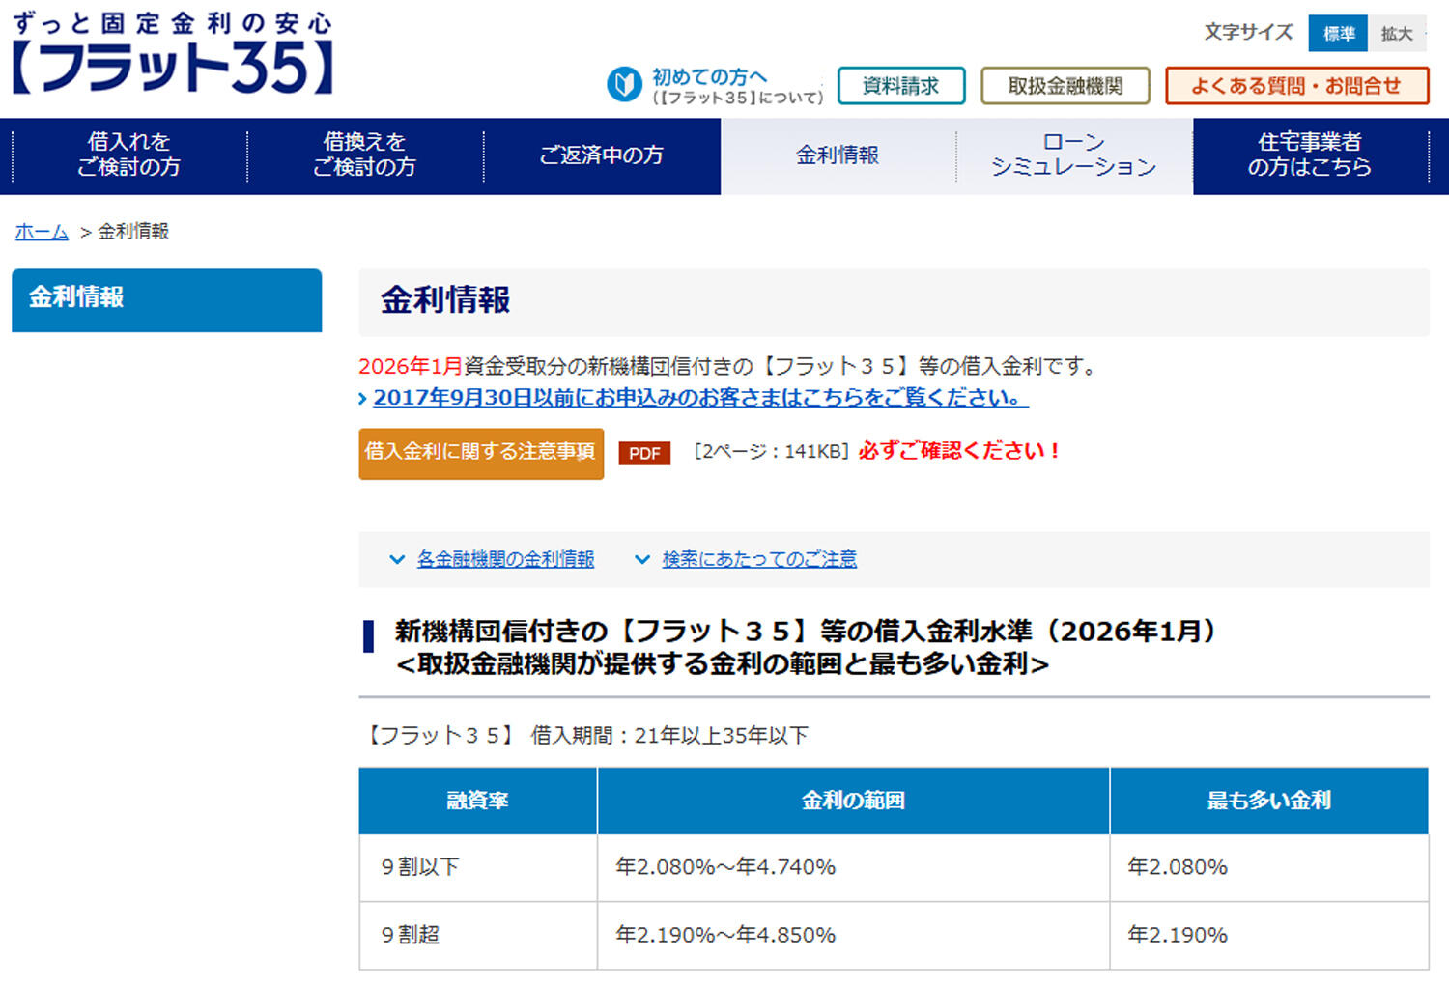Open 借入金利に関する注意事項 PDF button
Screen dimensions: 1449x985
click(x=481, y=453)
